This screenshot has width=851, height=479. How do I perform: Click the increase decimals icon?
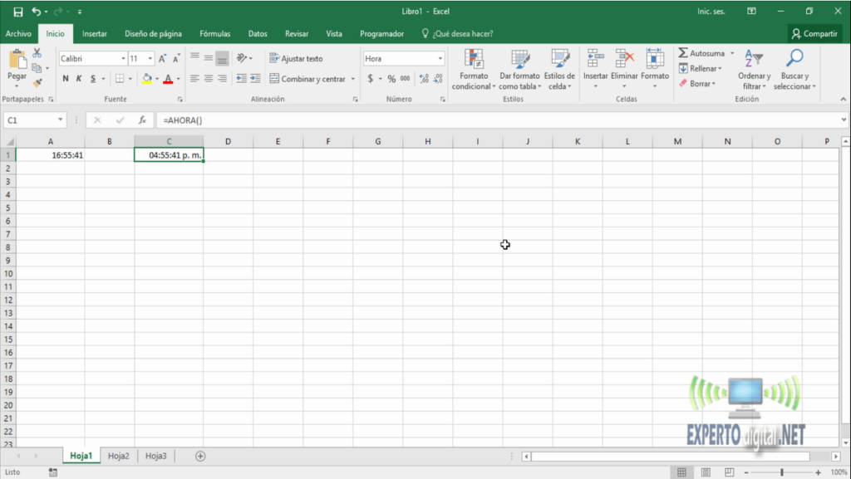[x=423, y=78]
